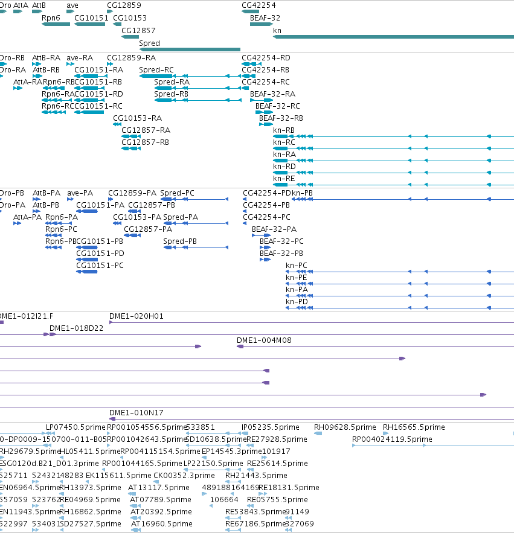514x533 pixels.
Task: Select CDS label CG10153-PA
Action: pos(137,217)
